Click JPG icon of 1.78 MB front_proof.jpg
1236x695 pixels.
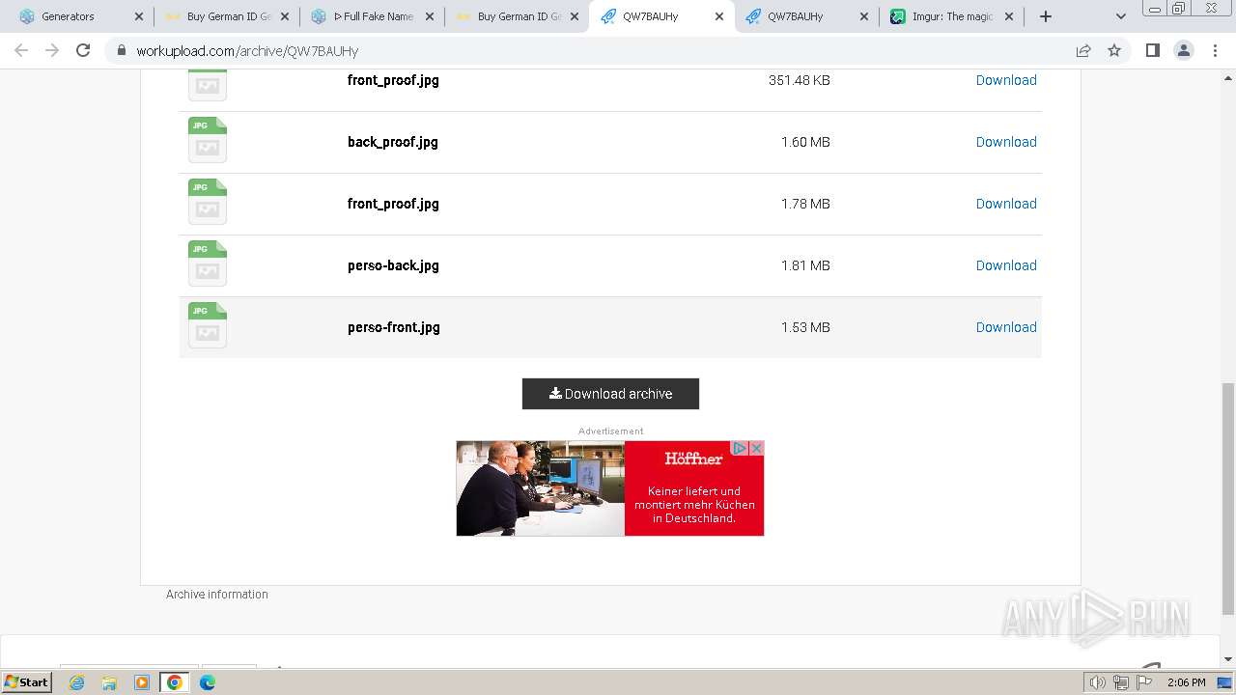coord(208,202)
